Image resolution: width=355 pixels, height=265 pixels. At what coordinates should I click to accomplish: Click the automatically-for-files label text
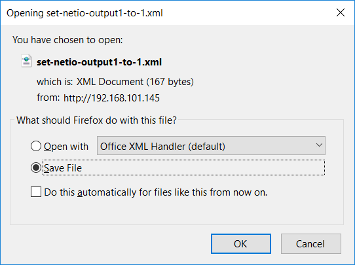click(x=156, y=192)
